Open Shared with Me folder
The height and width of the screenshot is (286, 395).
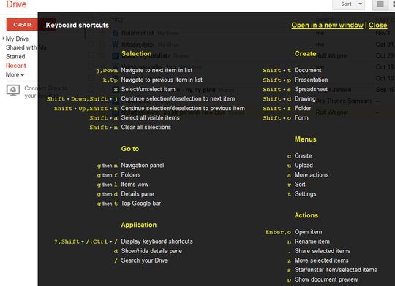click(26, 47)
